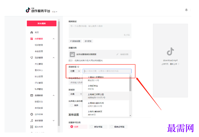The width and height of the screenshot is (199, 137).
Task: Open 评论管理 in the sidebar
Action: pyautogui.click(x=39, y=83)
